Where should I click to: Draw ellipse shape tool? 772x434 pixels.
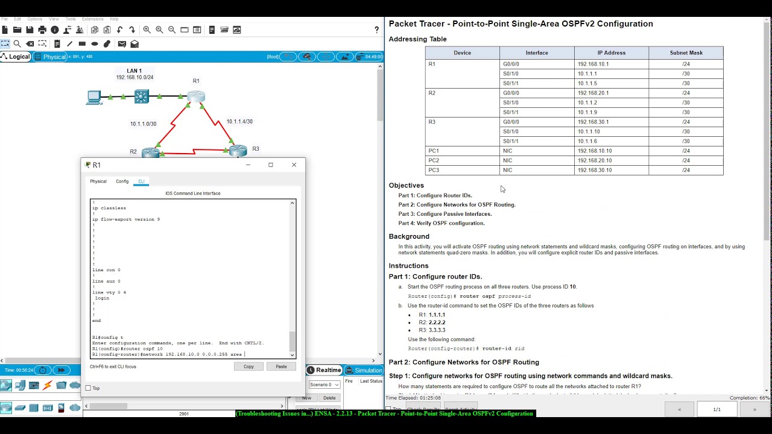tap(95, 43)
